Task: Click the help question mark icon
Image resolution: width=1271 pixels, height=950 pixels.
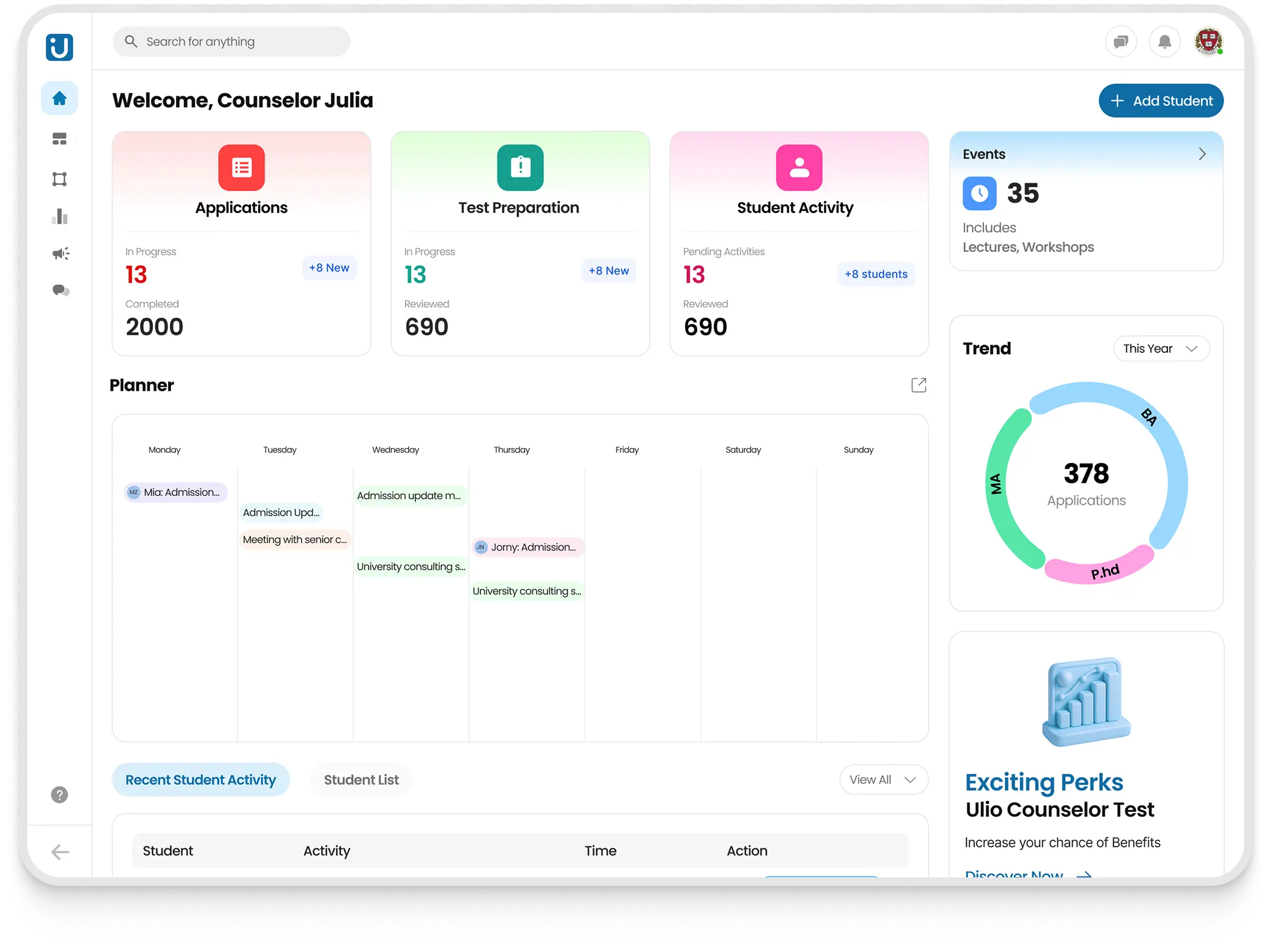Action: (x=59, y=794)
